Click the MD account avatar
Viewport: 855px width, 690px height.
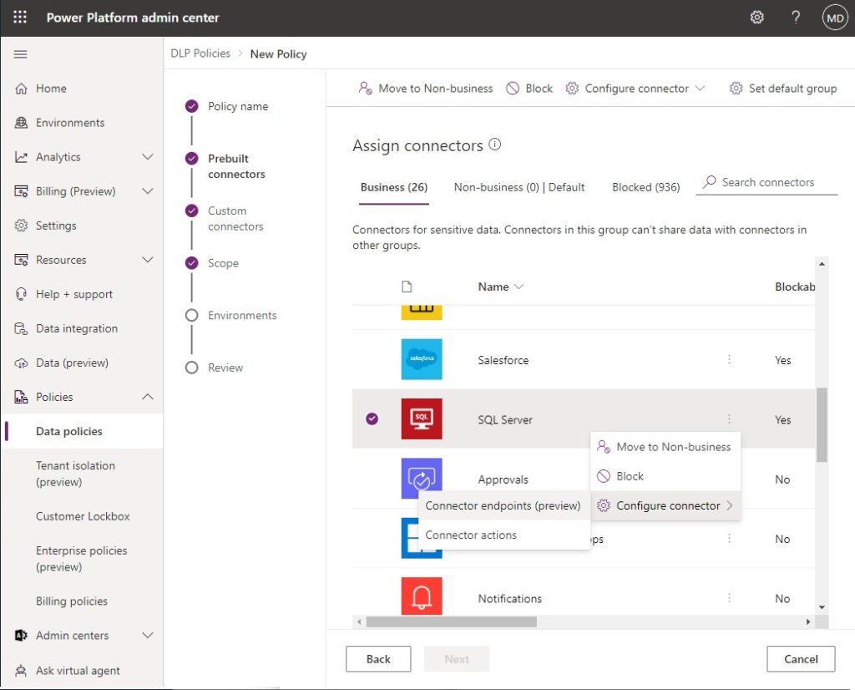pos(835,17)
